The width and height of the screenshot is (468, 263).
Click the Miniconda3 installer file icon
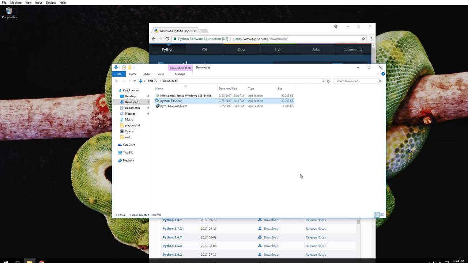point(157,96)
